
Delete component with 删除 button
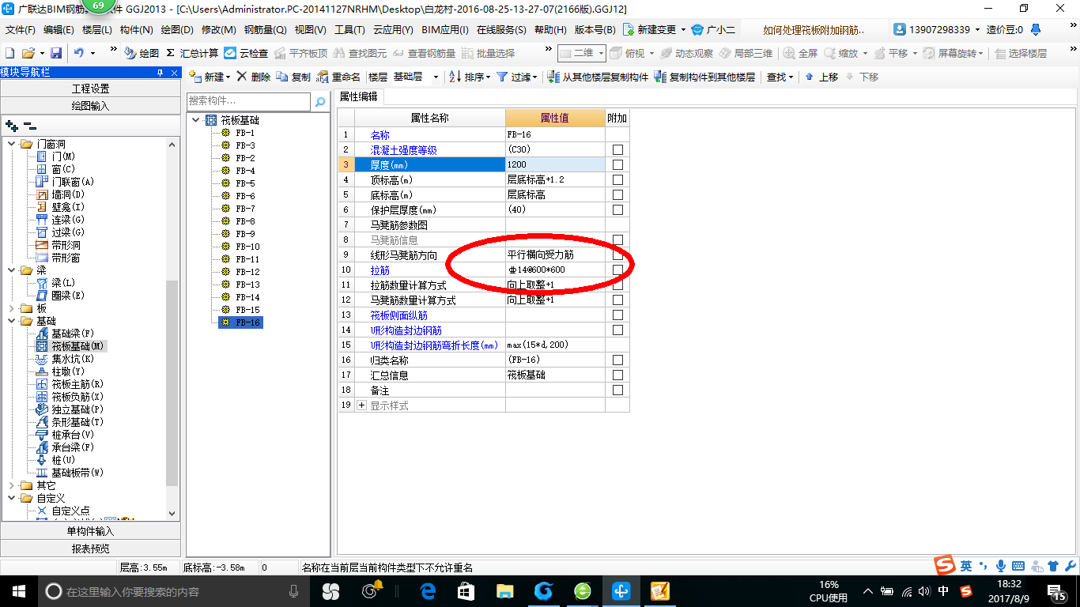(x=254, y=77)
